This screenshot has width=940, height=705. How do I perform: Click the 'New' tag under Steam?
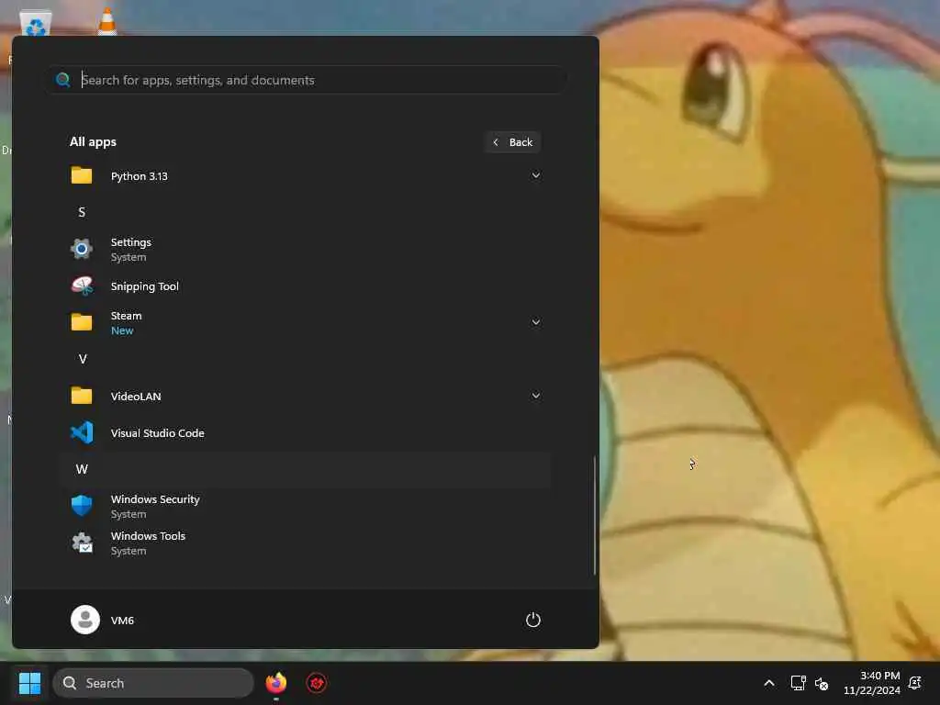pos(122,330)
